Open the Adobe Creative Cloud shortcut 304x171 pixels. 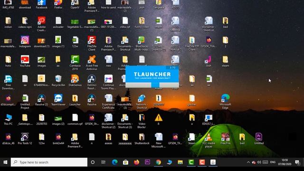41,24
